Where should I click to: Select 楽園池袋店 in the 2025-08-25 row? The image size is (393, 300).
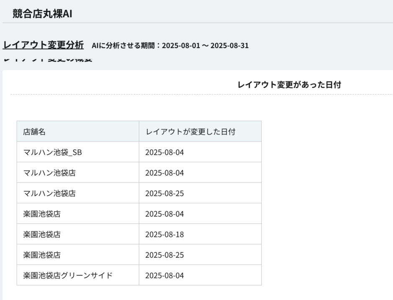point(42,255)
